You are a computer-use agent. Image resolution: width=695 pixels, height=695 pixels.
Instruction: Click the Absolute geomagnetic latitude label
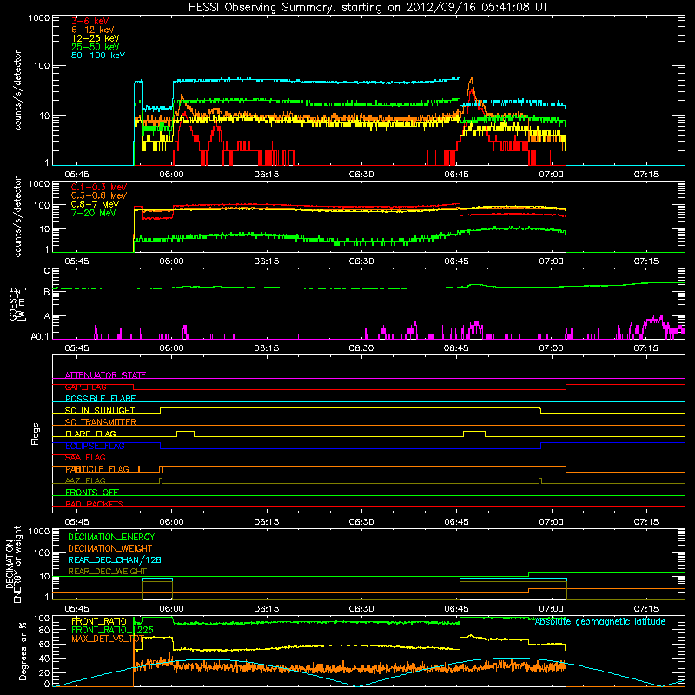tap(600, 621)
